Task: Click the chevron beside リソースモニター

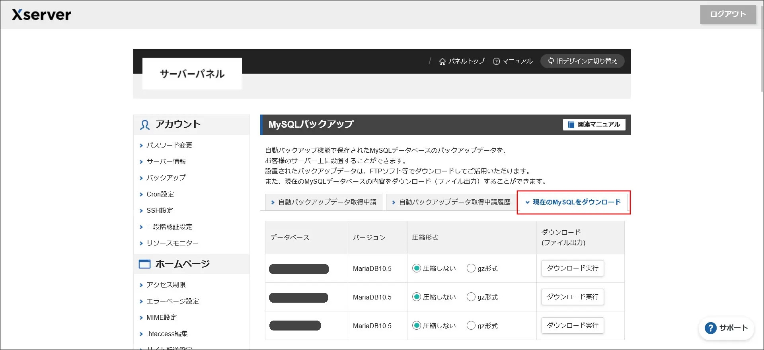Action: point(141,243)
